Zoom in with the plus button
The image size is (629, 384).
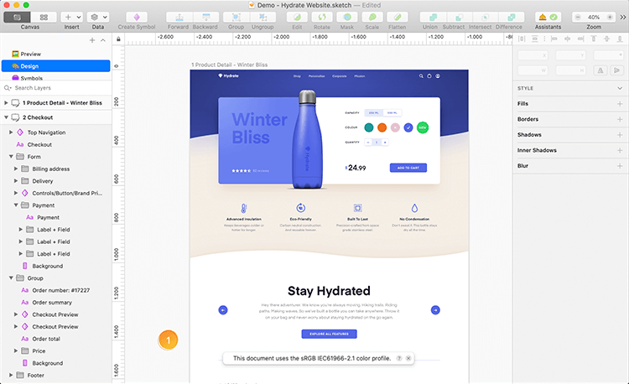pos(610,18)
